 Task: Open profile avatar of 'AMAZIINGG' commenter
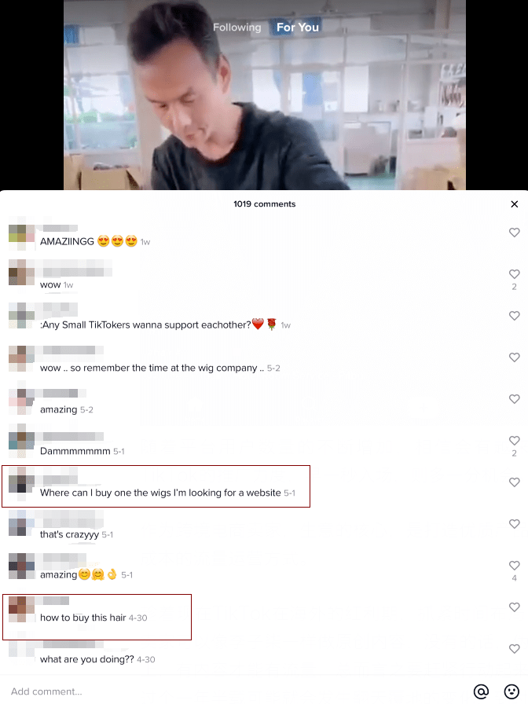(x=21, y=237)
